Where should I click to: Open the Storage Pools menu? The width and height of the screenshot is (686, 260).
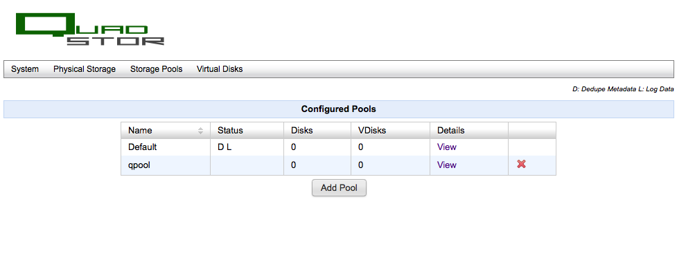click(x=156, y=69)
